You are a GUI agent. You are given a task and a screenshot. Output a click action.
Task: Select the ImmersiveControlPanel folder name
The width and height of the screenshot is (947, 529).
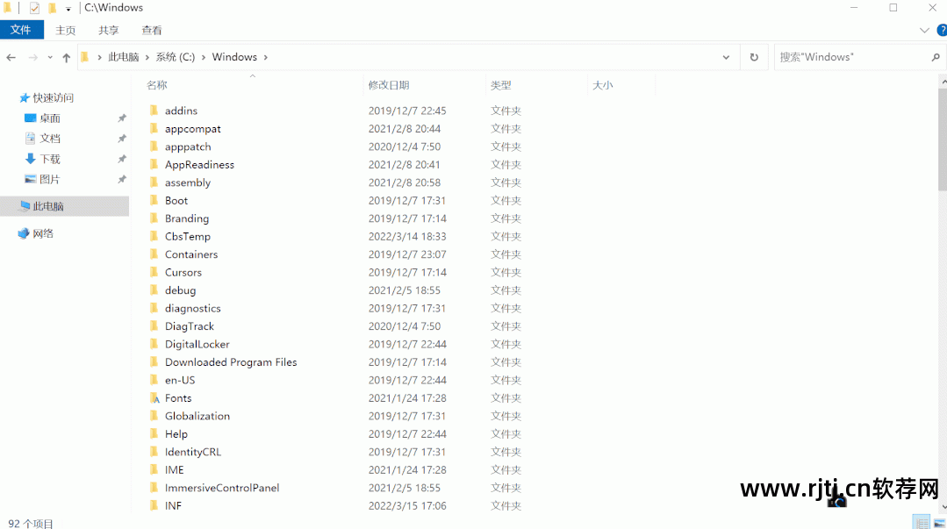point(222,488)
